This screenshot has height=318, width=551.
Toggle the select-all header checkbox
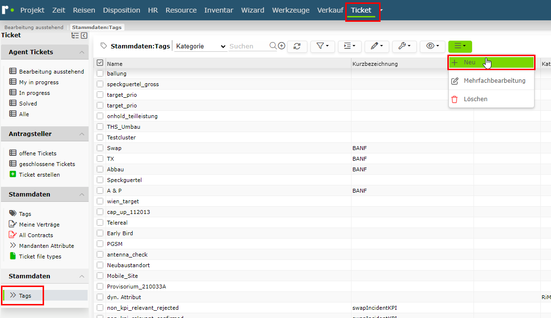click(x=100, y=63)
